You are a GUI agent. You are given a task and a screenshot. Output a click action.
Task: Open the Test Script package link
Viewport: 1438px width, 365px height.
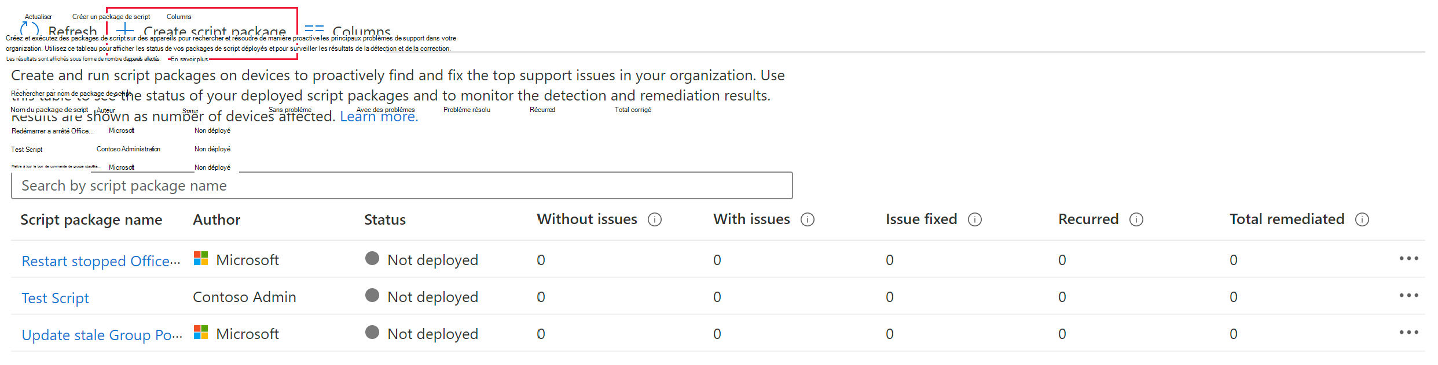click(55, 298)
